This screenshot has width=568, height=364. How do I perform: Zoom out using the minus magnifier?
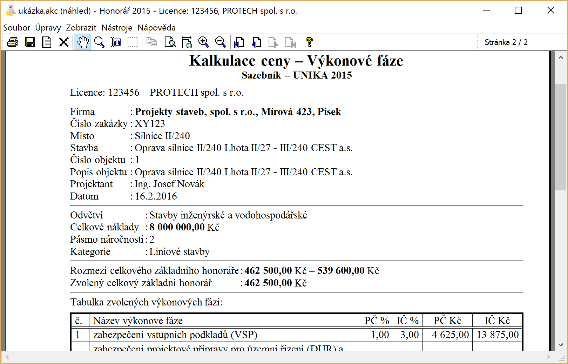click(x=221, y=42)
